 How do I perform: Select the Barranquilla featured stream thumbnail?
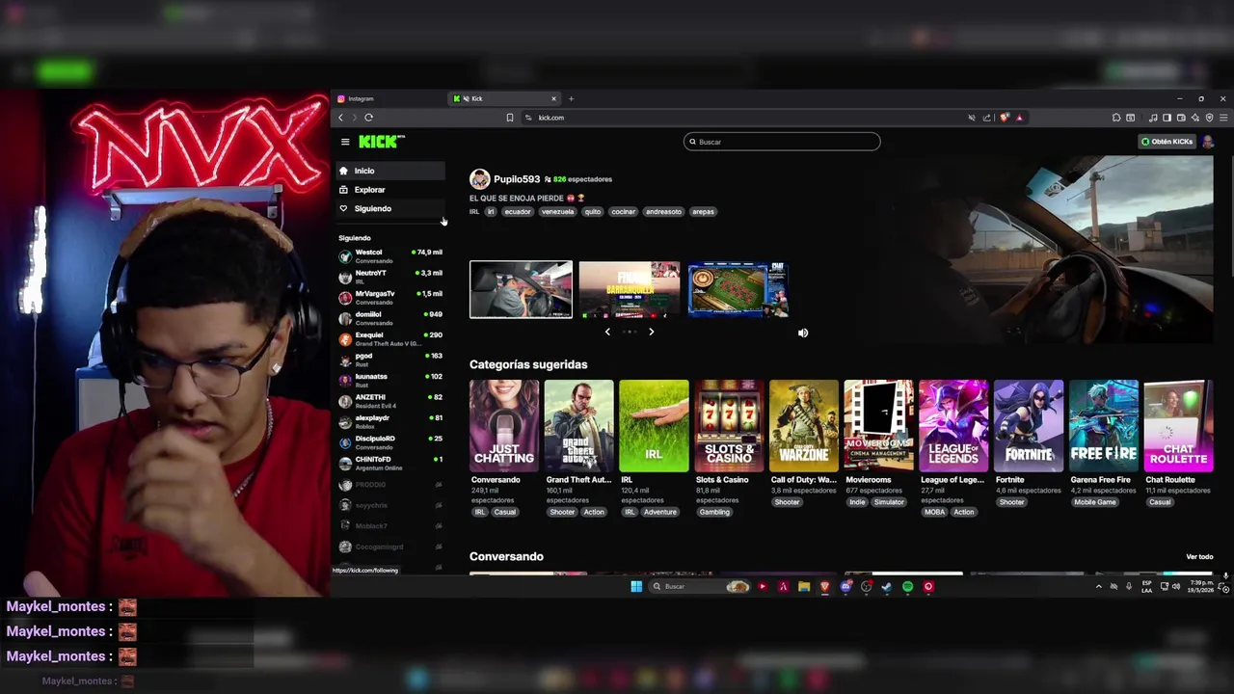tap(629, 289)
